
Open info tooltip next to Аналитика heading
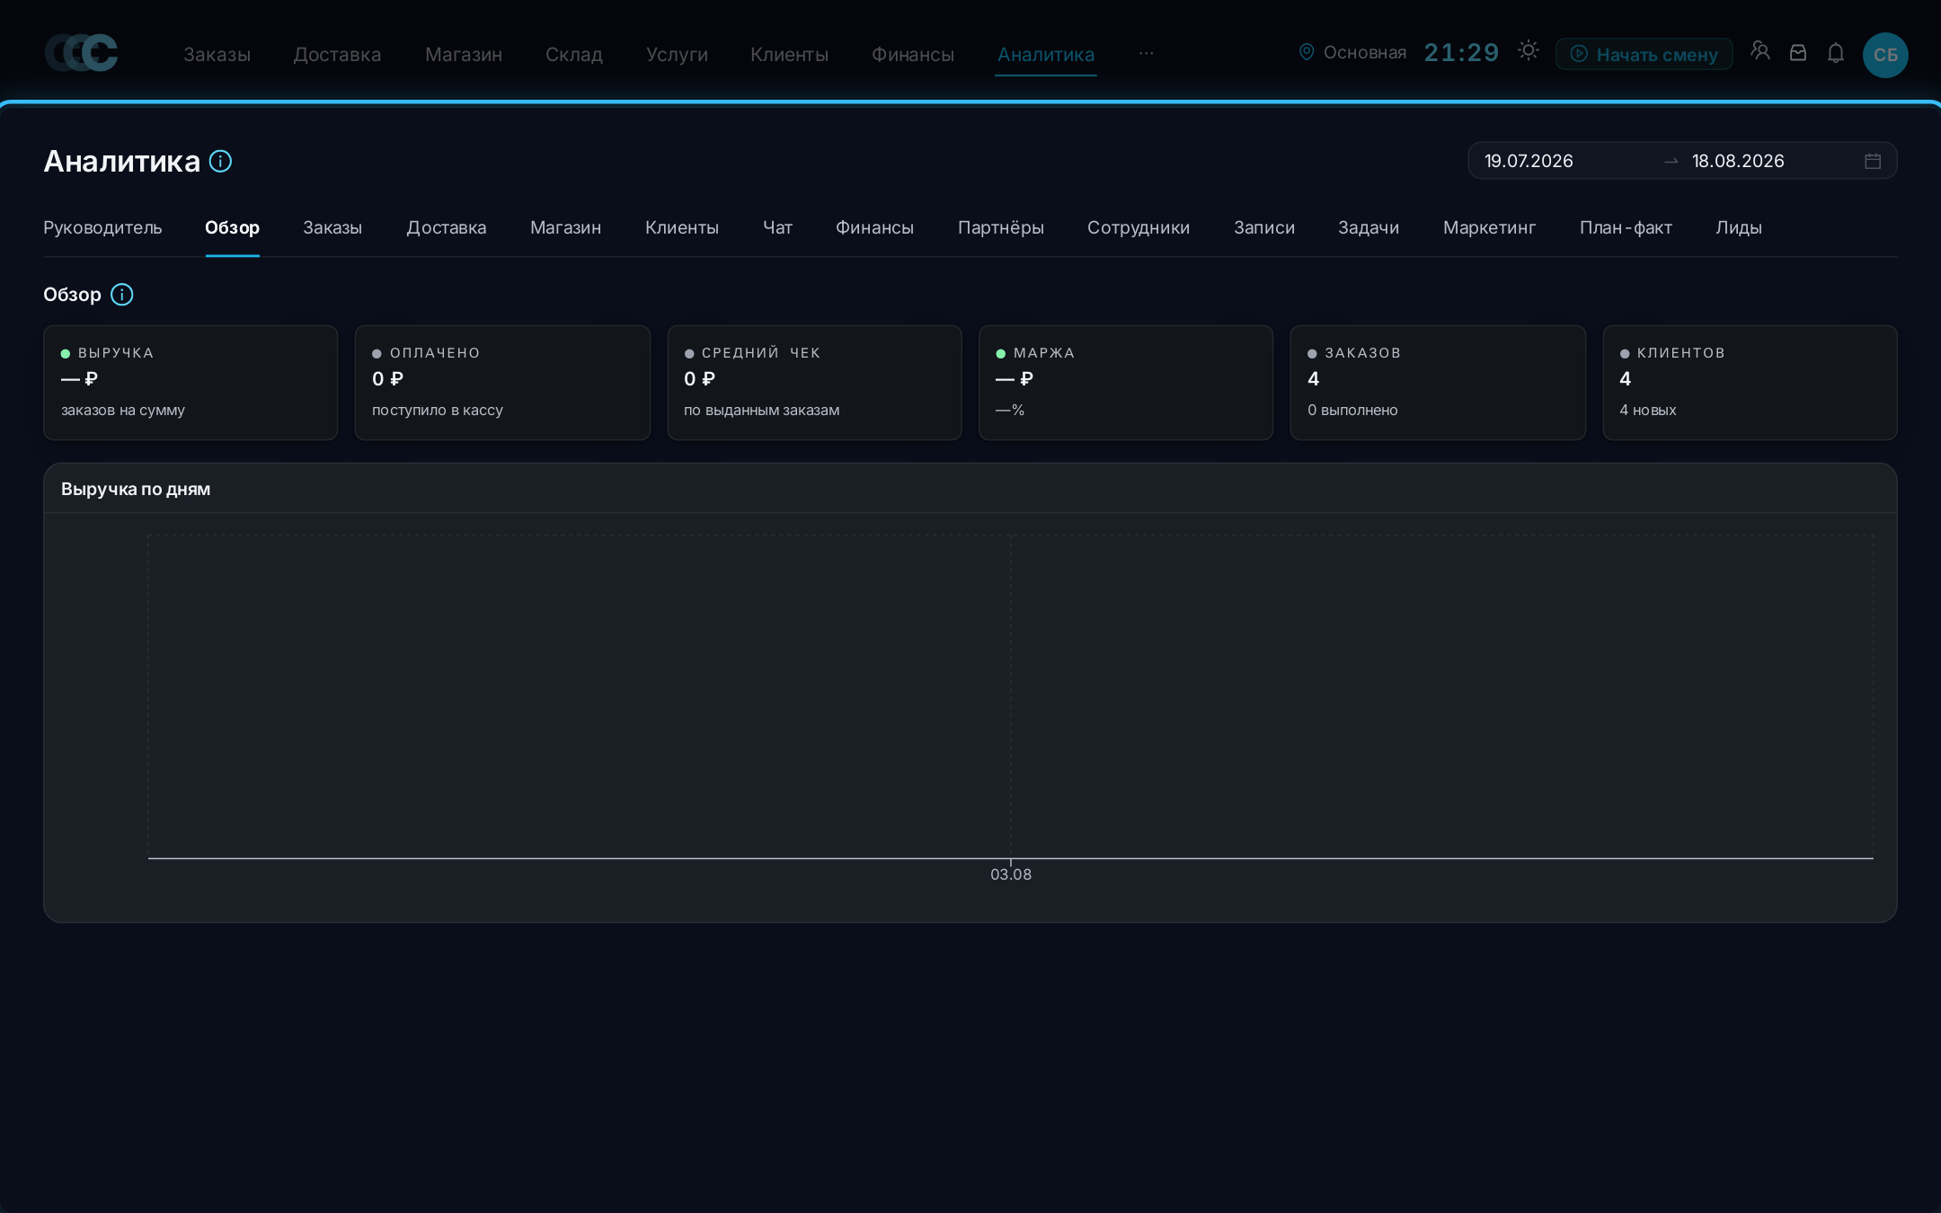click(x=220, y=161)
